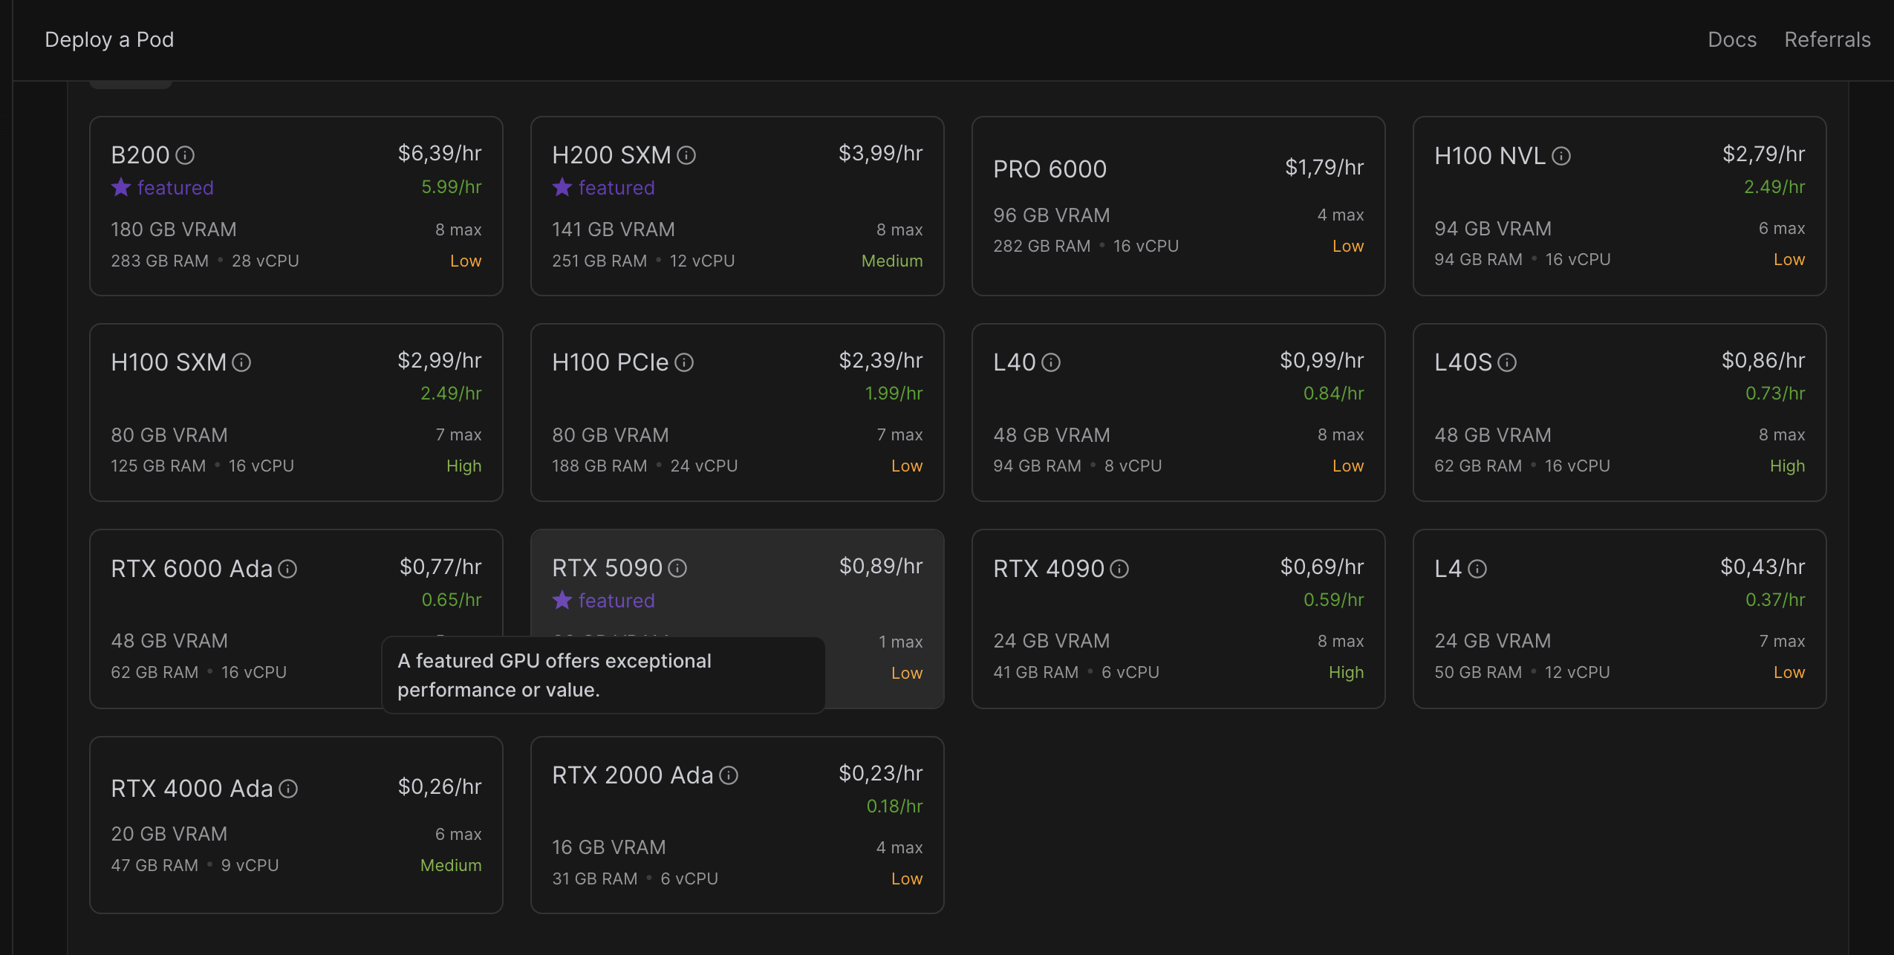This screenshot has height=955, width=1894.
Task: Click 180 GB VRAM on B200
Action: pyautogui.click(x=174, y=229)
